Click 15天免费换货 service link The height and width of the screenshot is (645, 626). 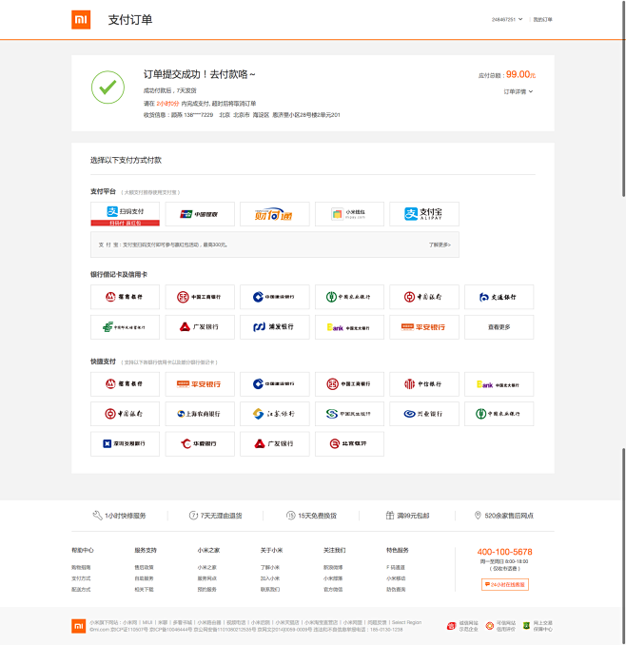(x=311, y=516)
